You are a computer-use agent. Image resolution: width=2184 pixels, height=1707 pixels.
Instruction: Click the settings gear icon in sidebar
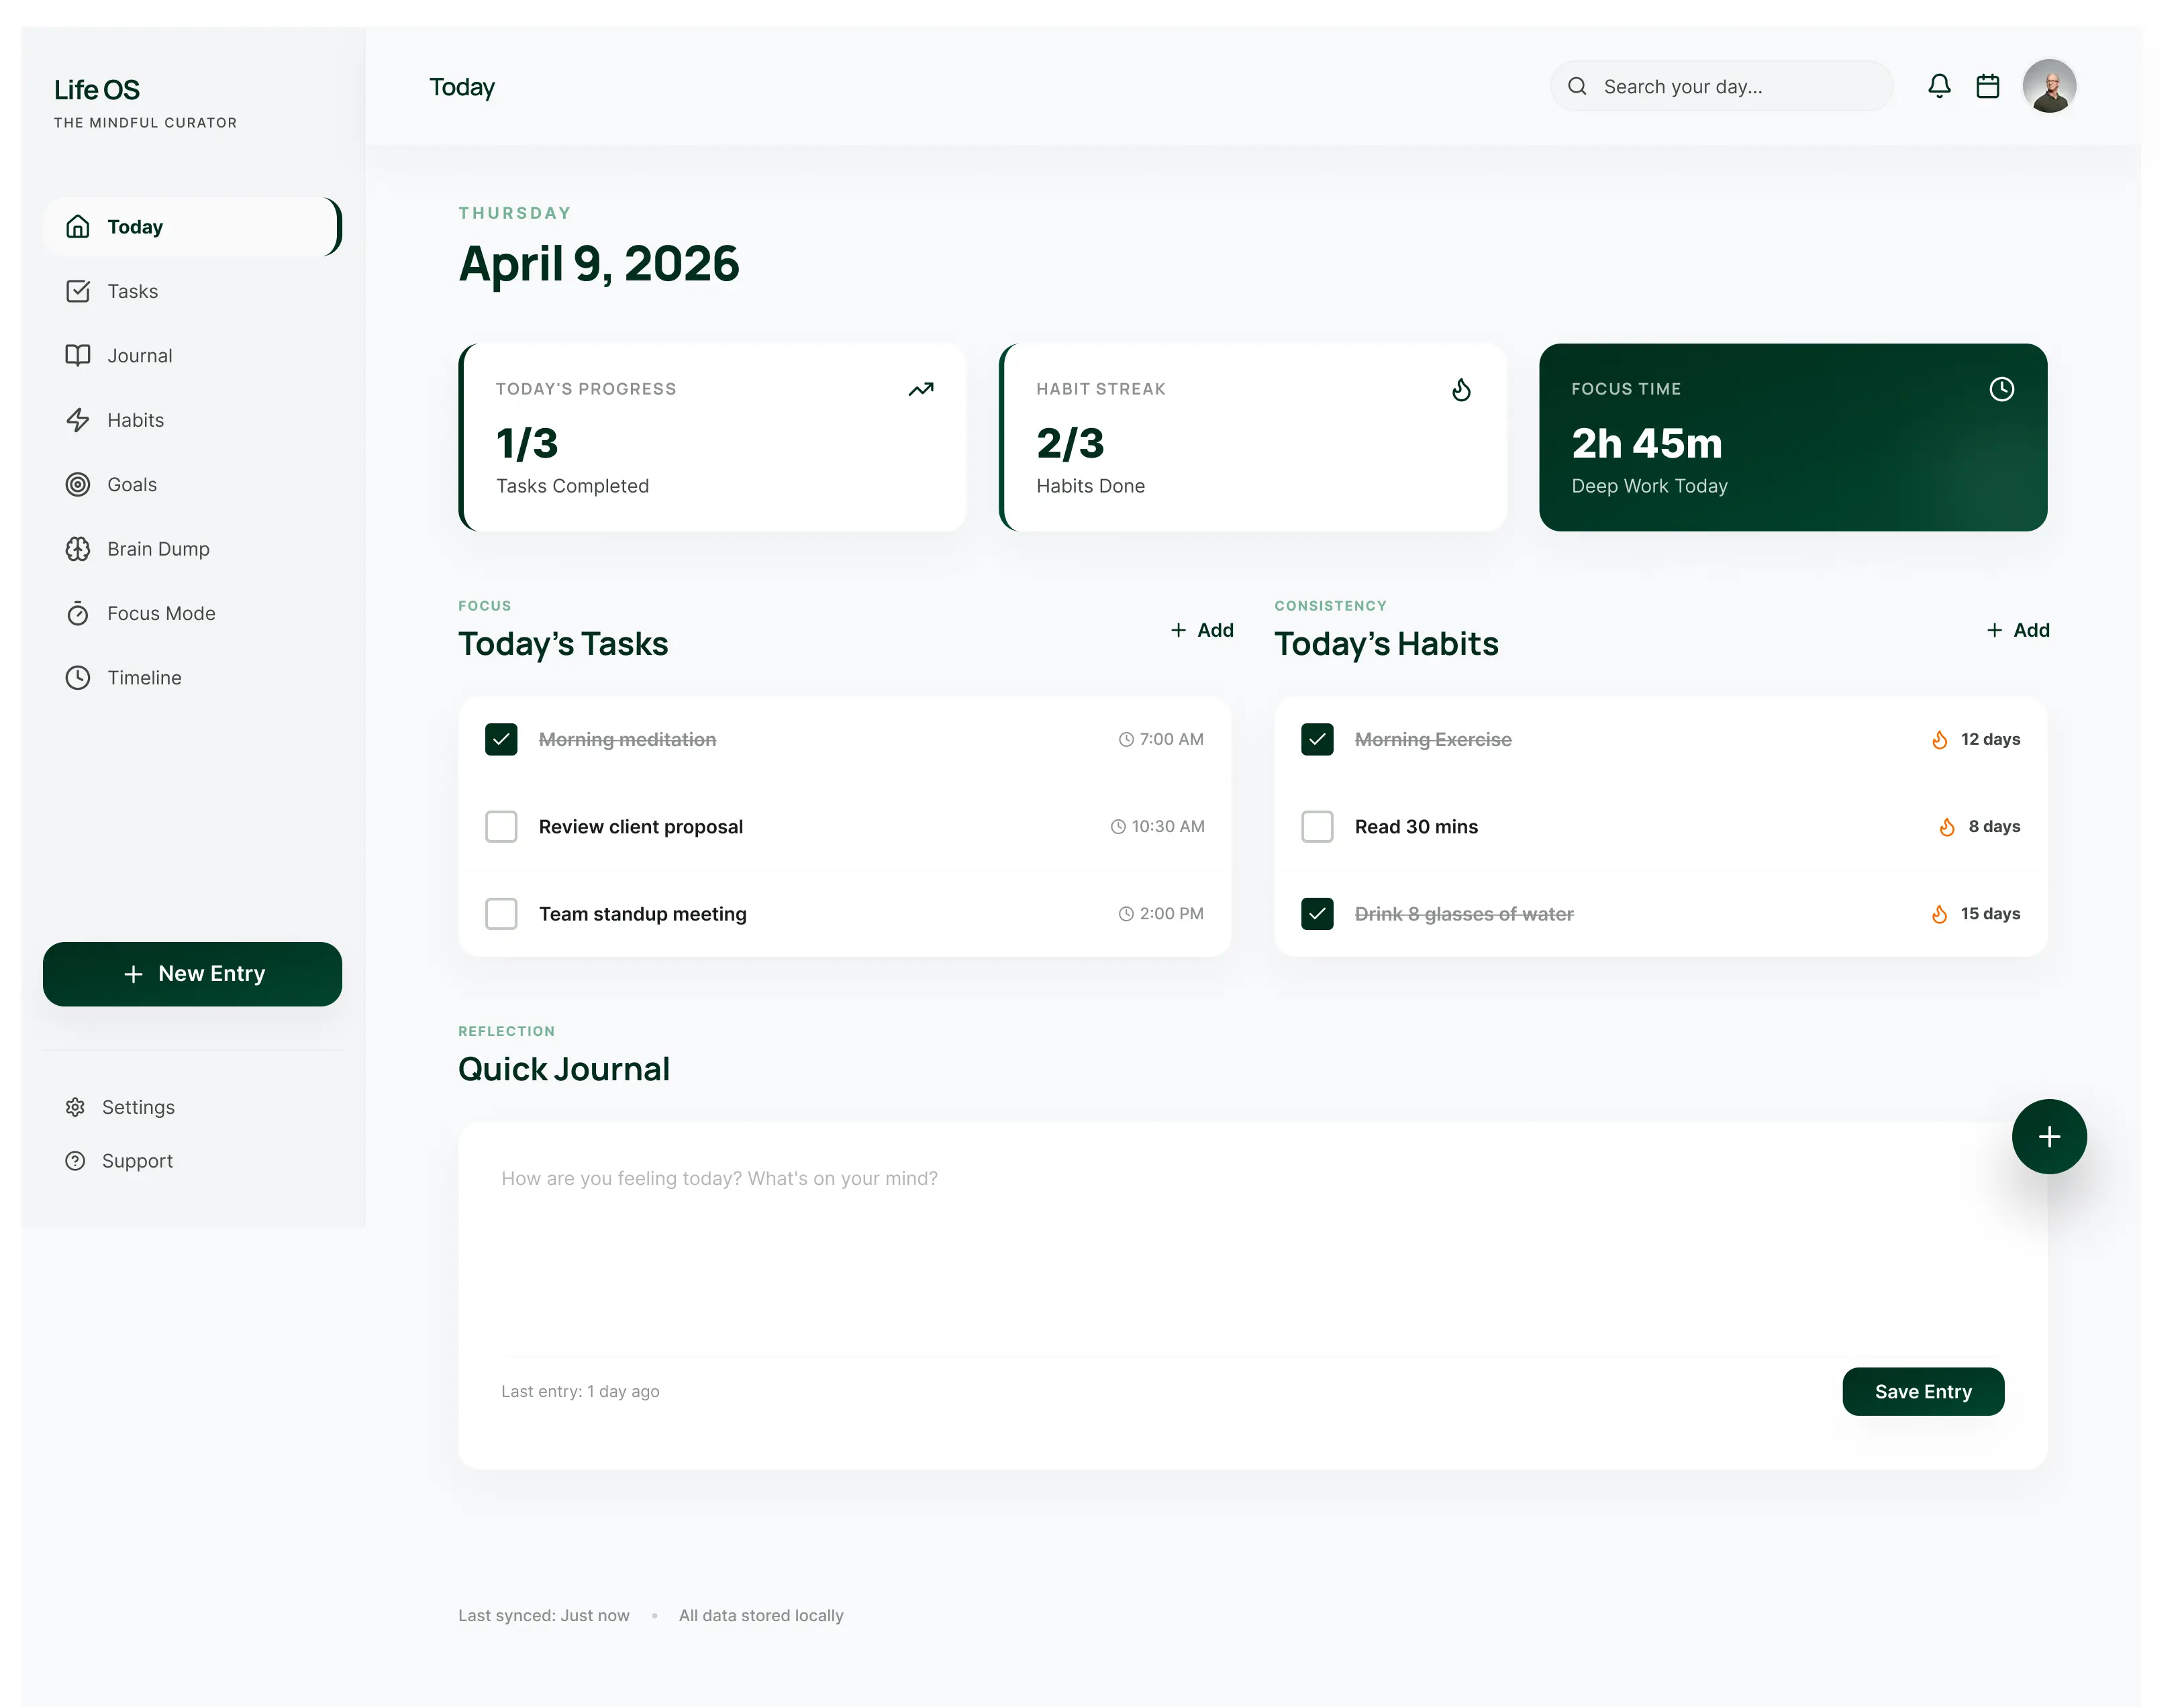pos(75,1107)
